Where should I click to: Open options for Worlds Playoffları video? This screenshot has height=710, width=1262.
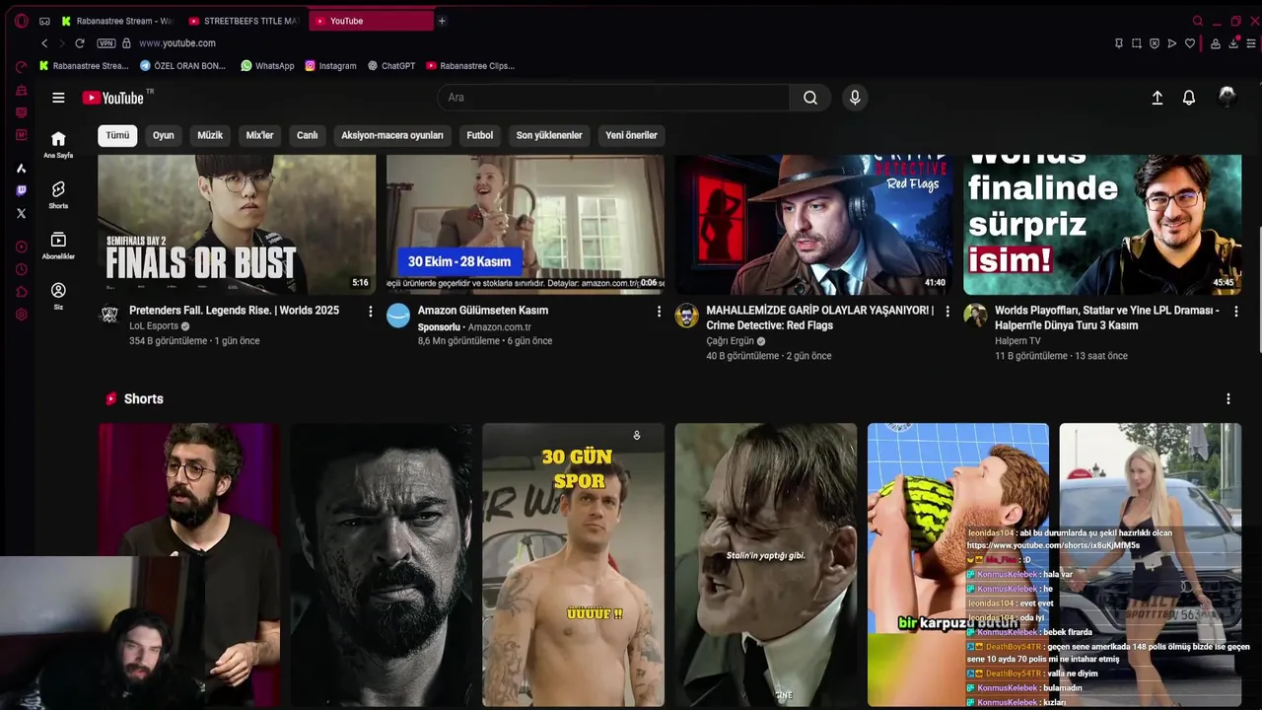click(x=1236, y=312)
